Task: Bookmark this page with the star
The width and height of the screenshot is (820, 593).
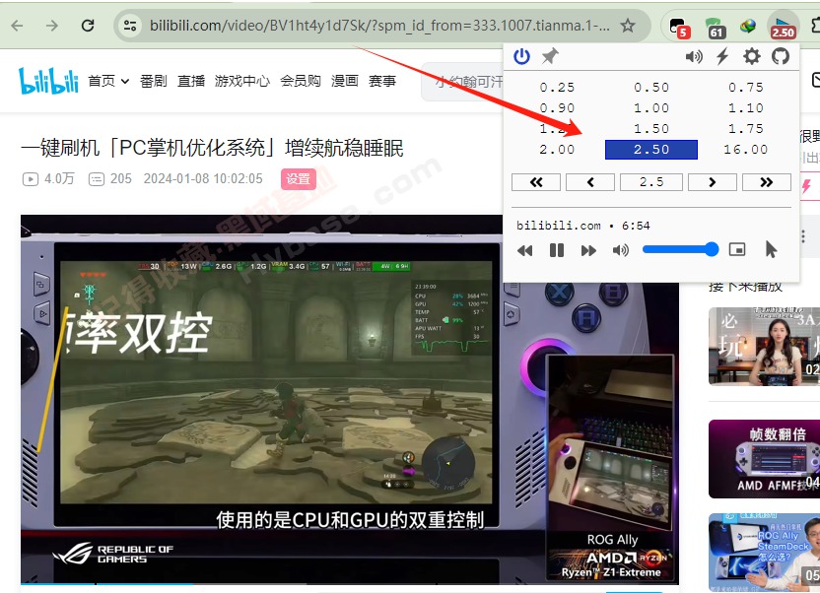Action: coord(628,25)
